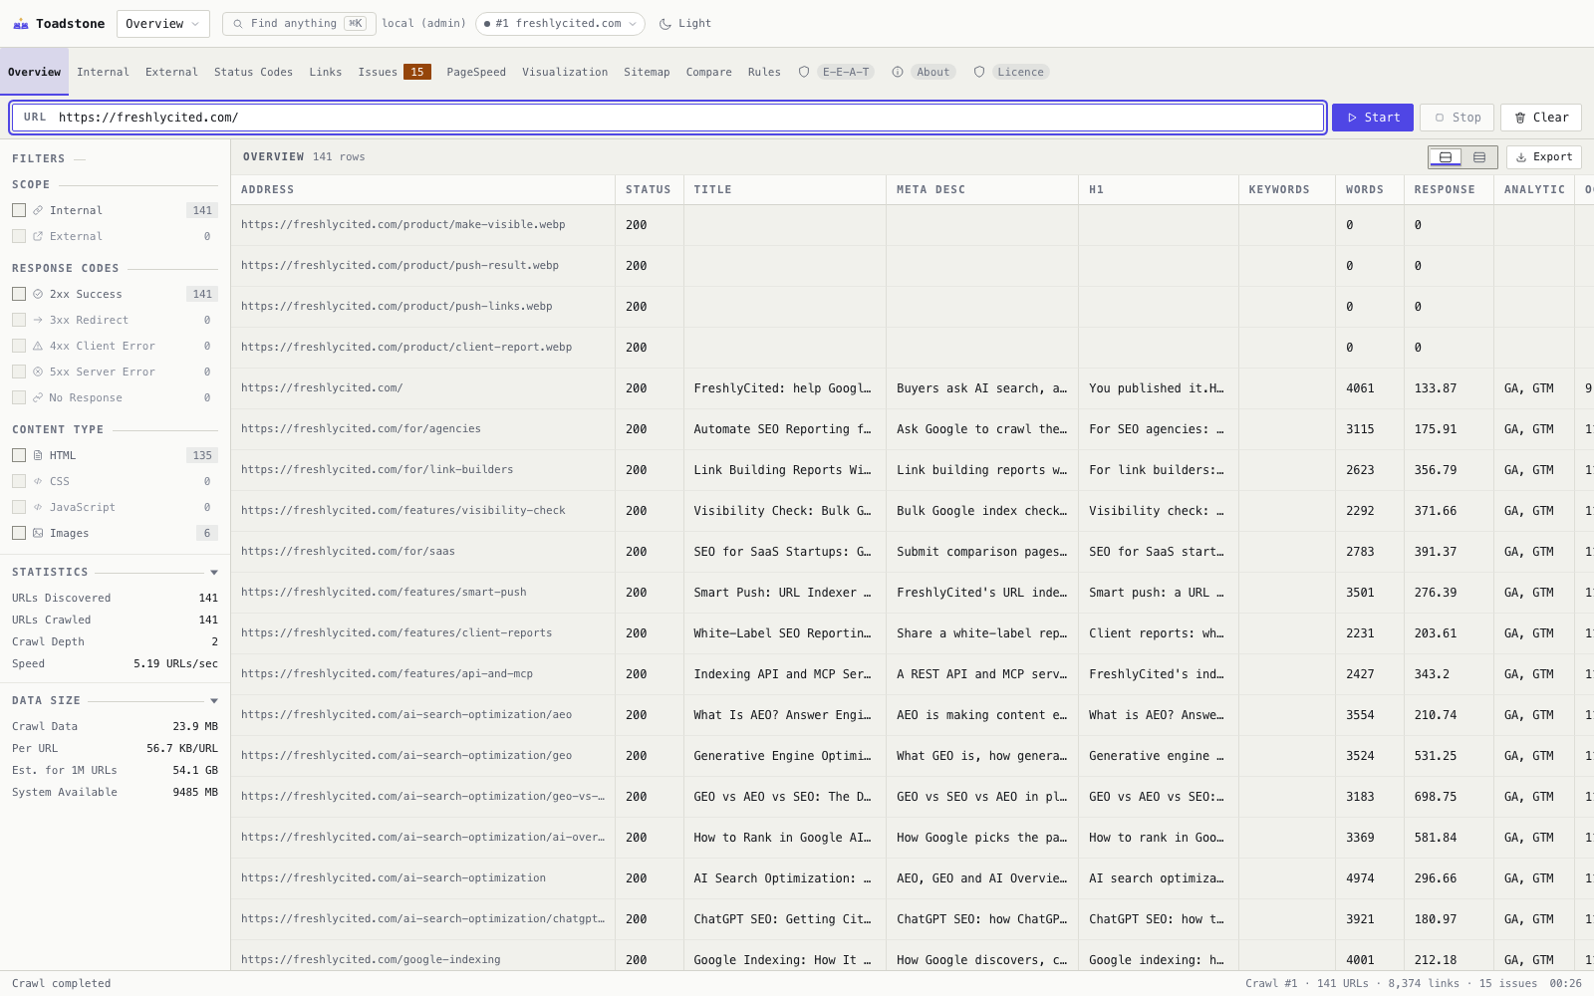The height and width of the screenshot is (996, 1594).
Task: Select the features/smart-push address row
Action: (384, 593)
